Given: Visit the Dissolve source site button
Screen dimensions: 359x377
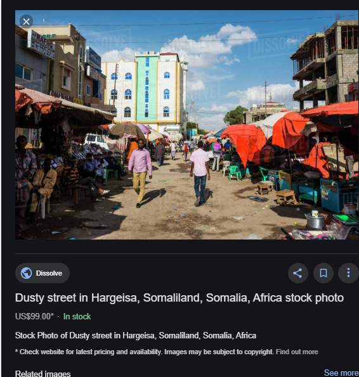Looking at the screenshot, I should pyautogui.click(x=42, y=273).
